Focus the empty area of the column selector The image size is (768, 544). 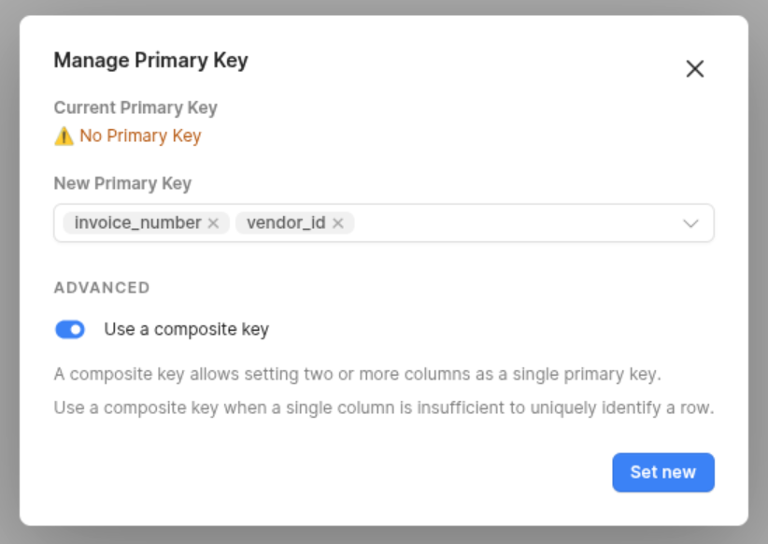tap(514, 223)
